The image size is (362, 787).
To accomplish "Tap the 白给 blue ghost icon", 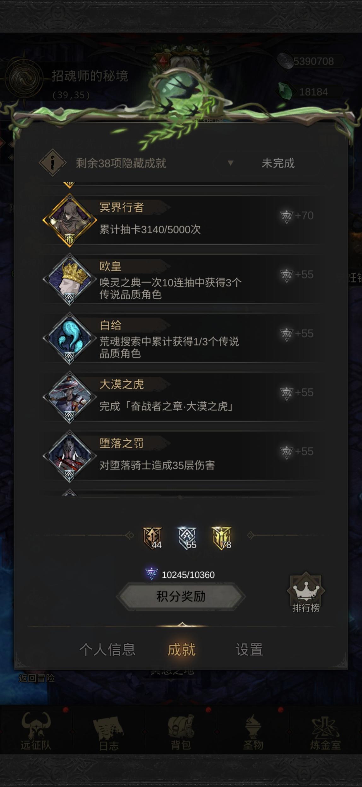I will pos(70,338).
